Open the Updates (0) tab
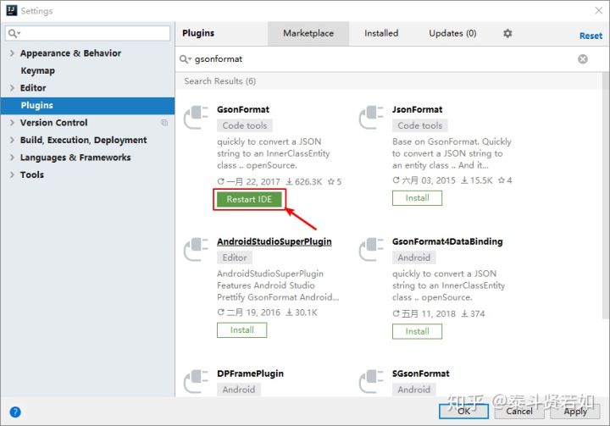 (x=452, y=34)
